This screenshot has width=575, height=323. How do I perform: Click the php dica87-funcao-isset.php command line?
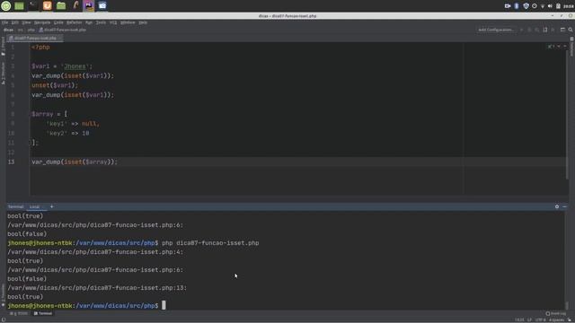click(x=210, y=243)
